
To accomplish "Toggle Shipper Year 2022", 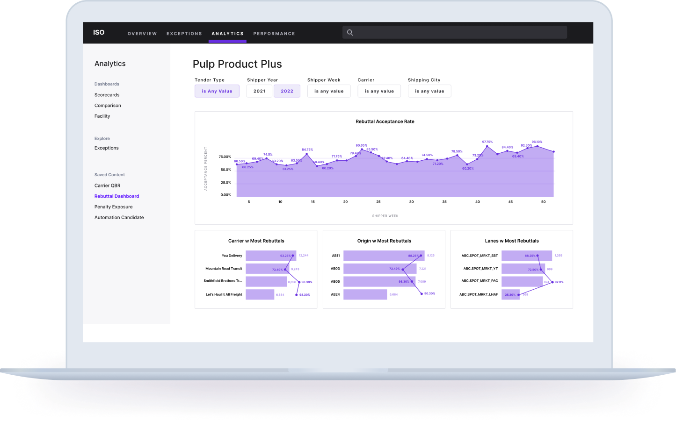I will pyautogui.click(x=287, y=91).
